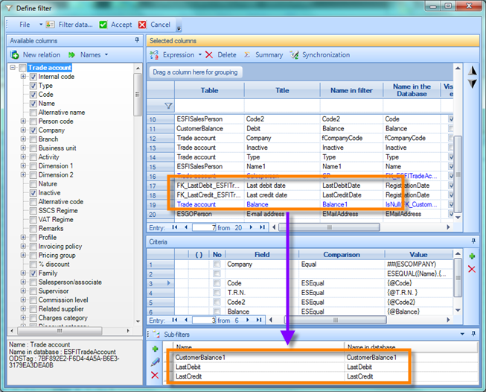Viewport: 486px width, 392px height.
Task: Uncheck the Family checkbox
Action: point(33,274)
